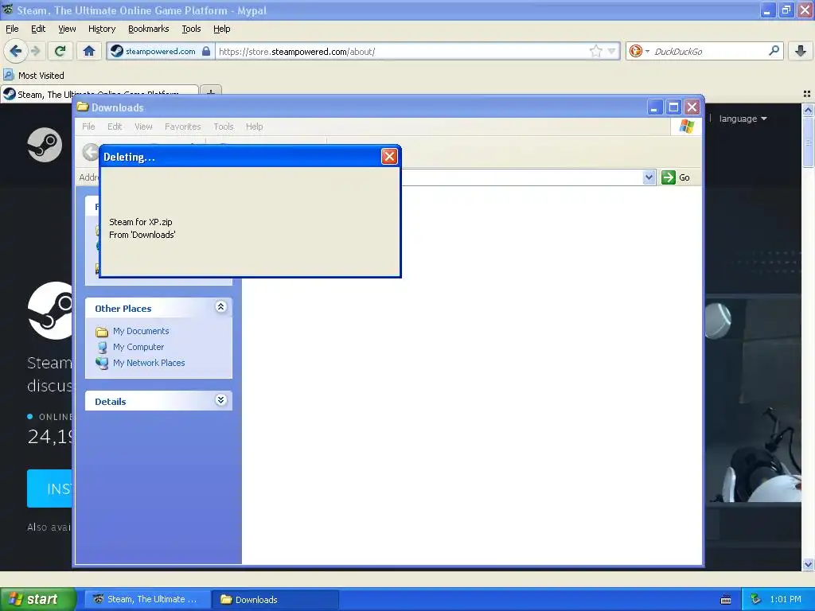815x611 pixels.
Task: Open My Computer from Other Places
Action: click(x=138, y=347)
